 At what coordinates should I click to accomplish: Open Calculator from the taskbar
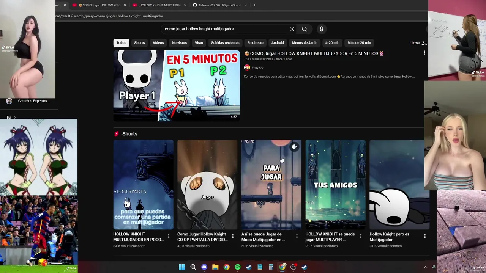tap(271, 267)
